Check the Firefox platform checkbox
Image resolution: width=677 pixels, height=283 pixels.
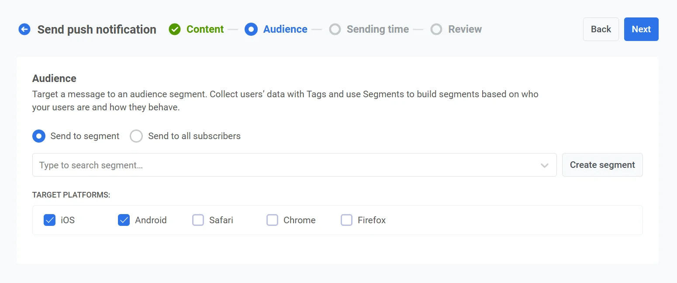click(x=347, y=220)
